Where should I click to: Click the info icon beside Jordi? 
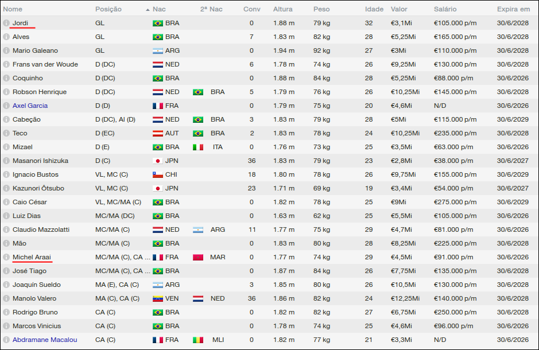(x=6, y=23)
